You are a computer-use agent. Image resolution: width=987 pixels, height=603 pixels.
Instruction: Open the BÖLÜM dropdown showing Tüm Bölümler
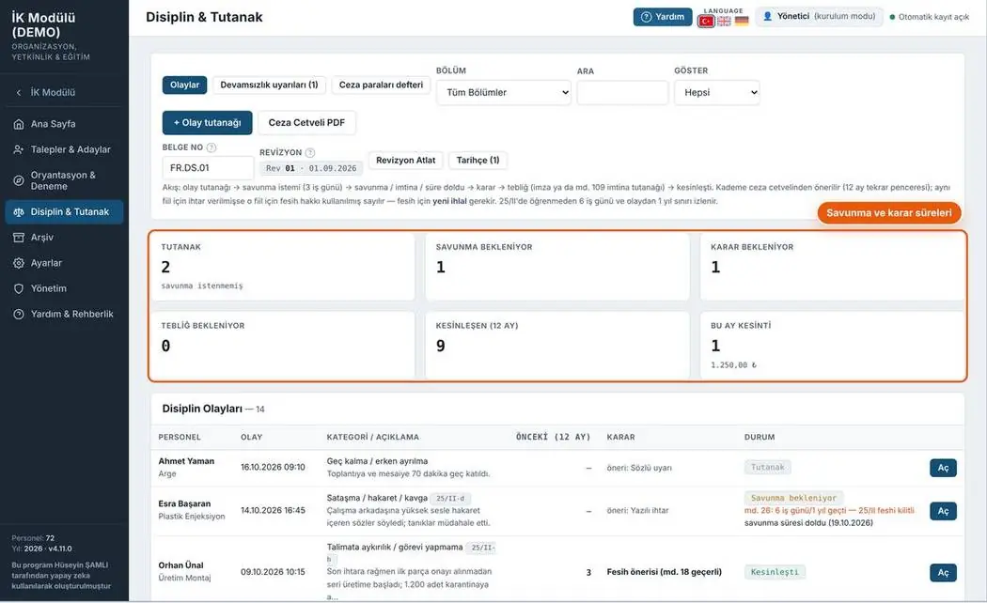point(504,92)
